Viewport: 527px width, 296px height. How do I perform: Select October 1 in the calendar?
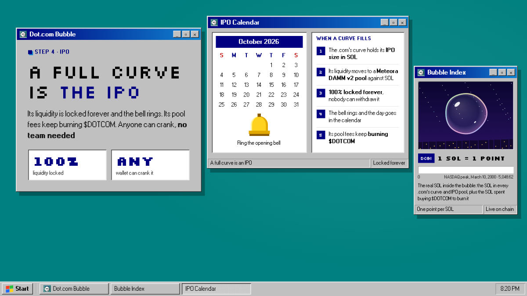(x=271, y=65)
